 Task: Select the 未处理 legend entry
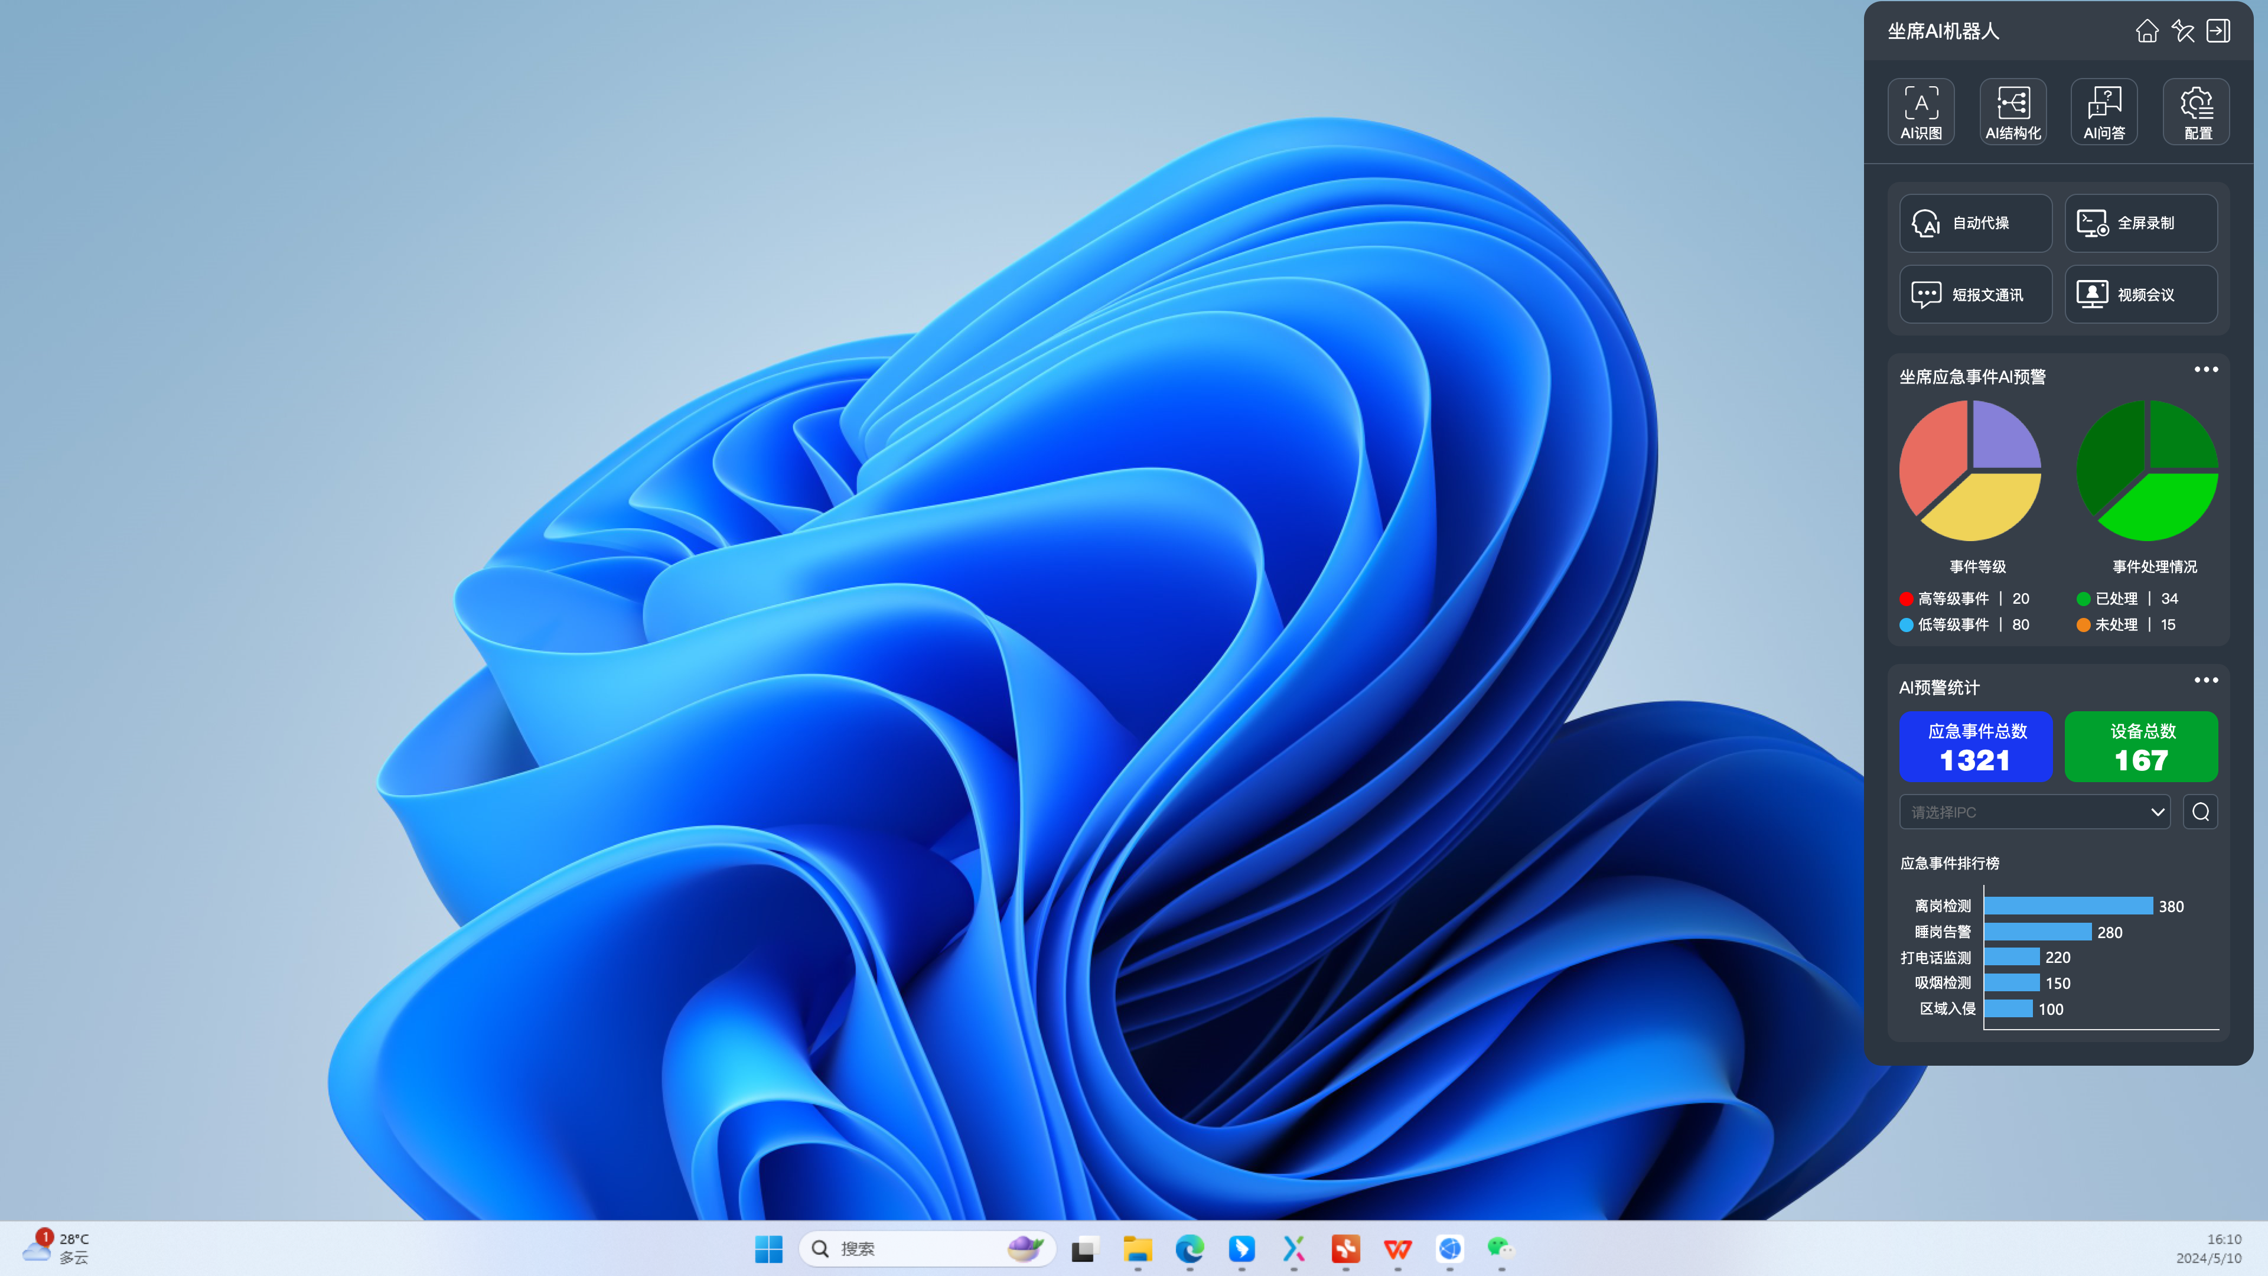[x=2126, y=625]
